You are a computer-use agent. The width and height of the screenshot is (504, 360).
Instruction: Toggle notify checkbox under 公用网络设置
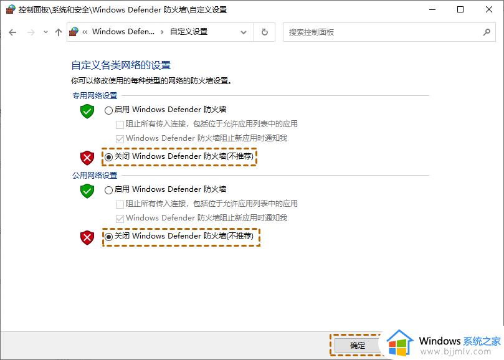click(120, 219)
